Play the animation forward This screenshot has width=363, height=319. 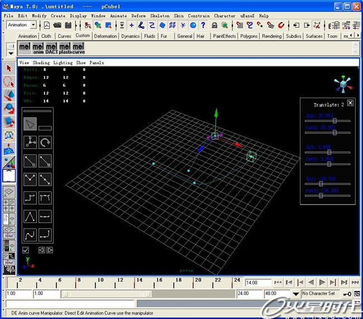[322, 283]
